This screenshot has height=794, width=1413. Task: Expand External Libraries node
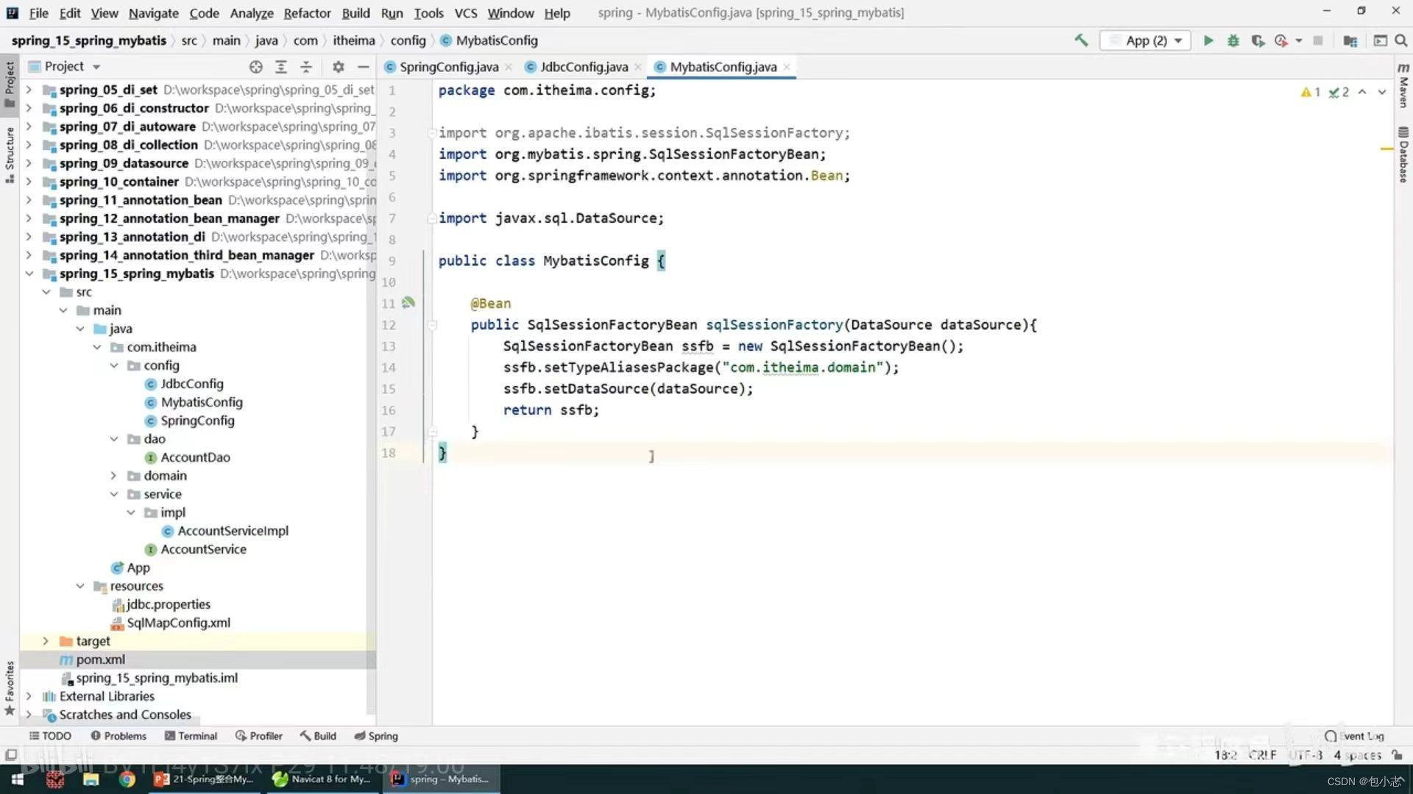29,696
